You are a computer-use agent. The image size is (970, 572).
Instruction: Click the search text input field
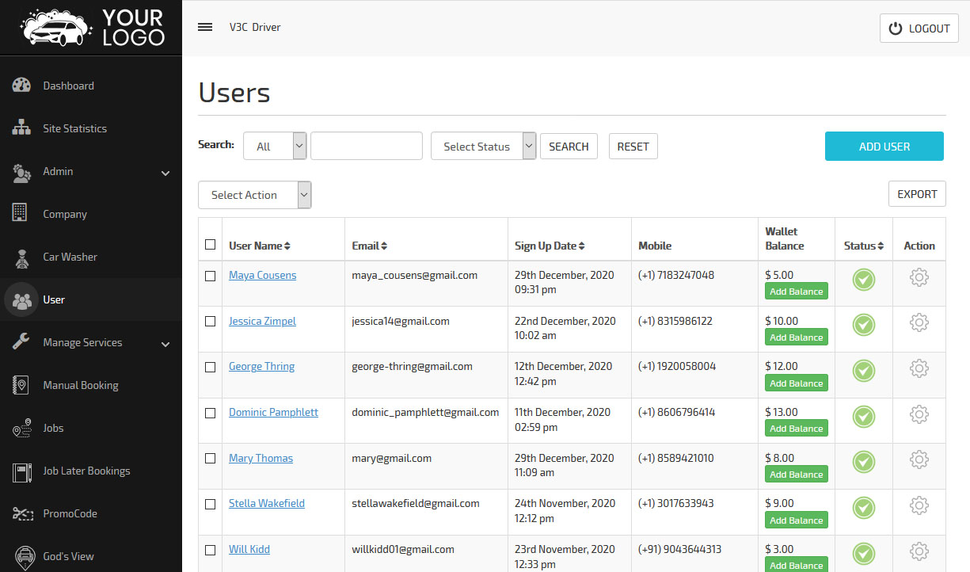click(366, 146)
